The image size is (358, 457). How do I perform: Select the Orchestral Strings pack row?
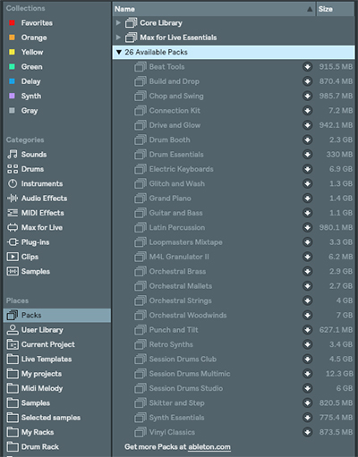click(234, 300)
